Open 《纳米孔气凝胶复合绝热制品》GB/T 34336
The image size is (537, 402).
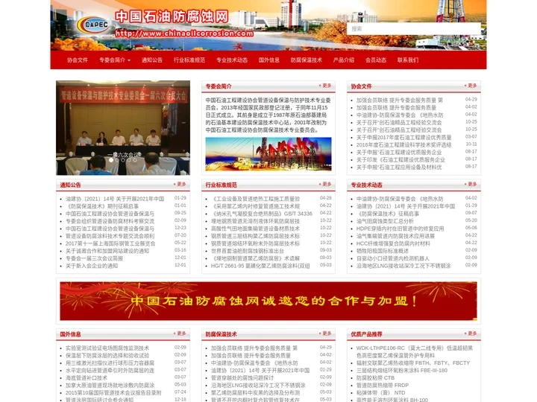pyautogui.click(x=262, y=214)
